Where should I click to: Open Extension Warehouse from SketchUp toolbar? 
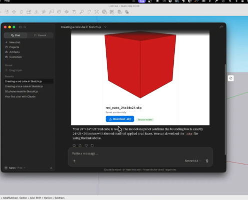click(112, 12)
